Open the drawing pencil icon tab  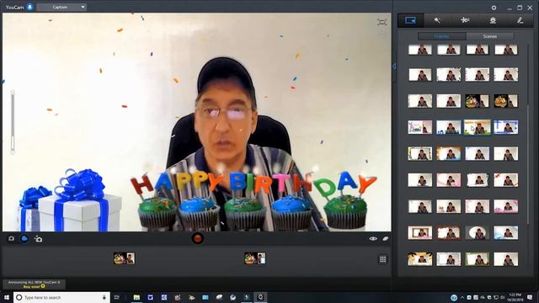(x=520, y=20)
